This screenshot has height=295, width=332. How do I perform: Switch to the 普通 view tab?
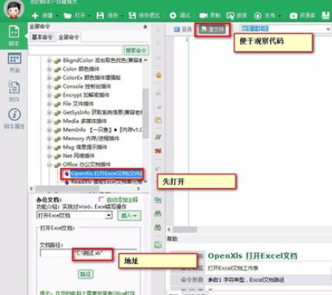point(183,29)
